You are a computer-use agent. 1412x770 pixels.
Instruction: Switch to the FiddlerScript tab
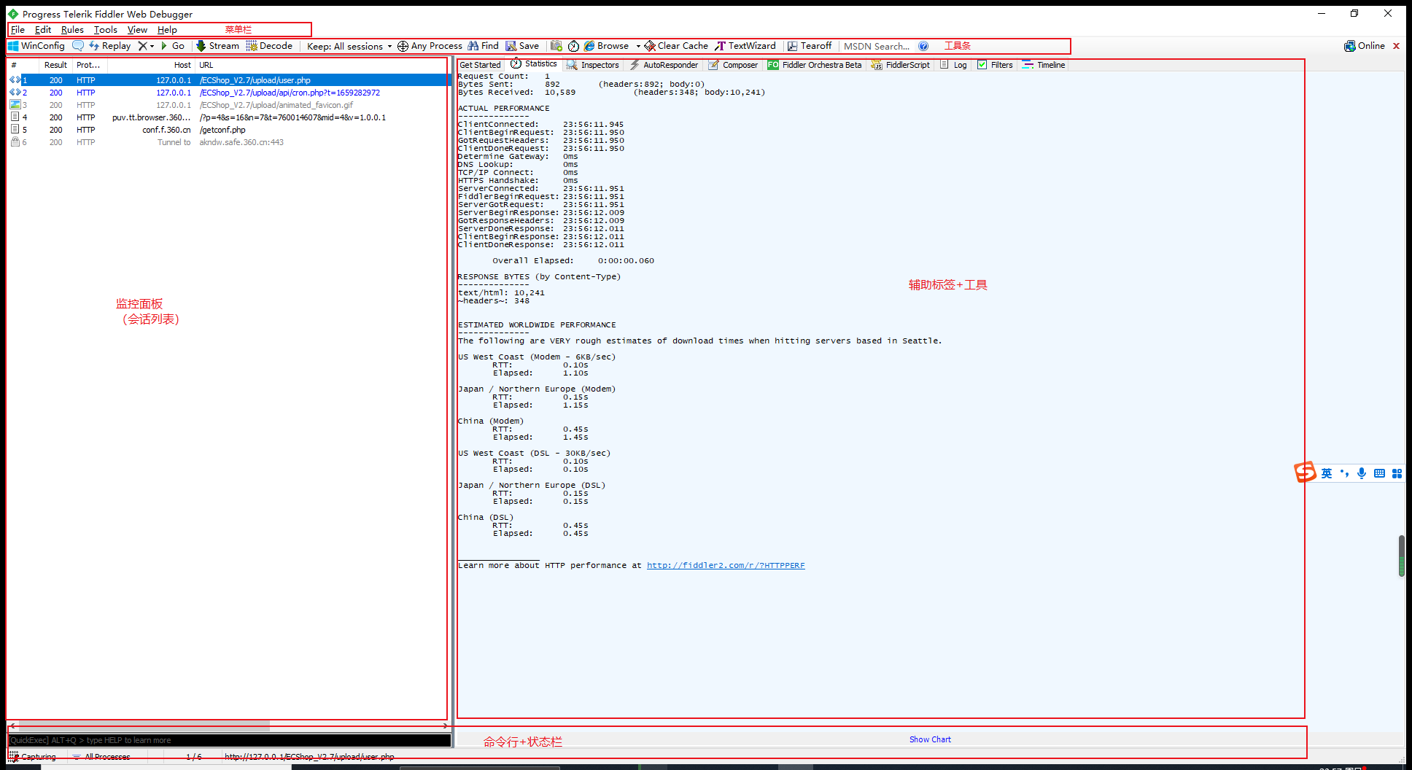point(901,65)
